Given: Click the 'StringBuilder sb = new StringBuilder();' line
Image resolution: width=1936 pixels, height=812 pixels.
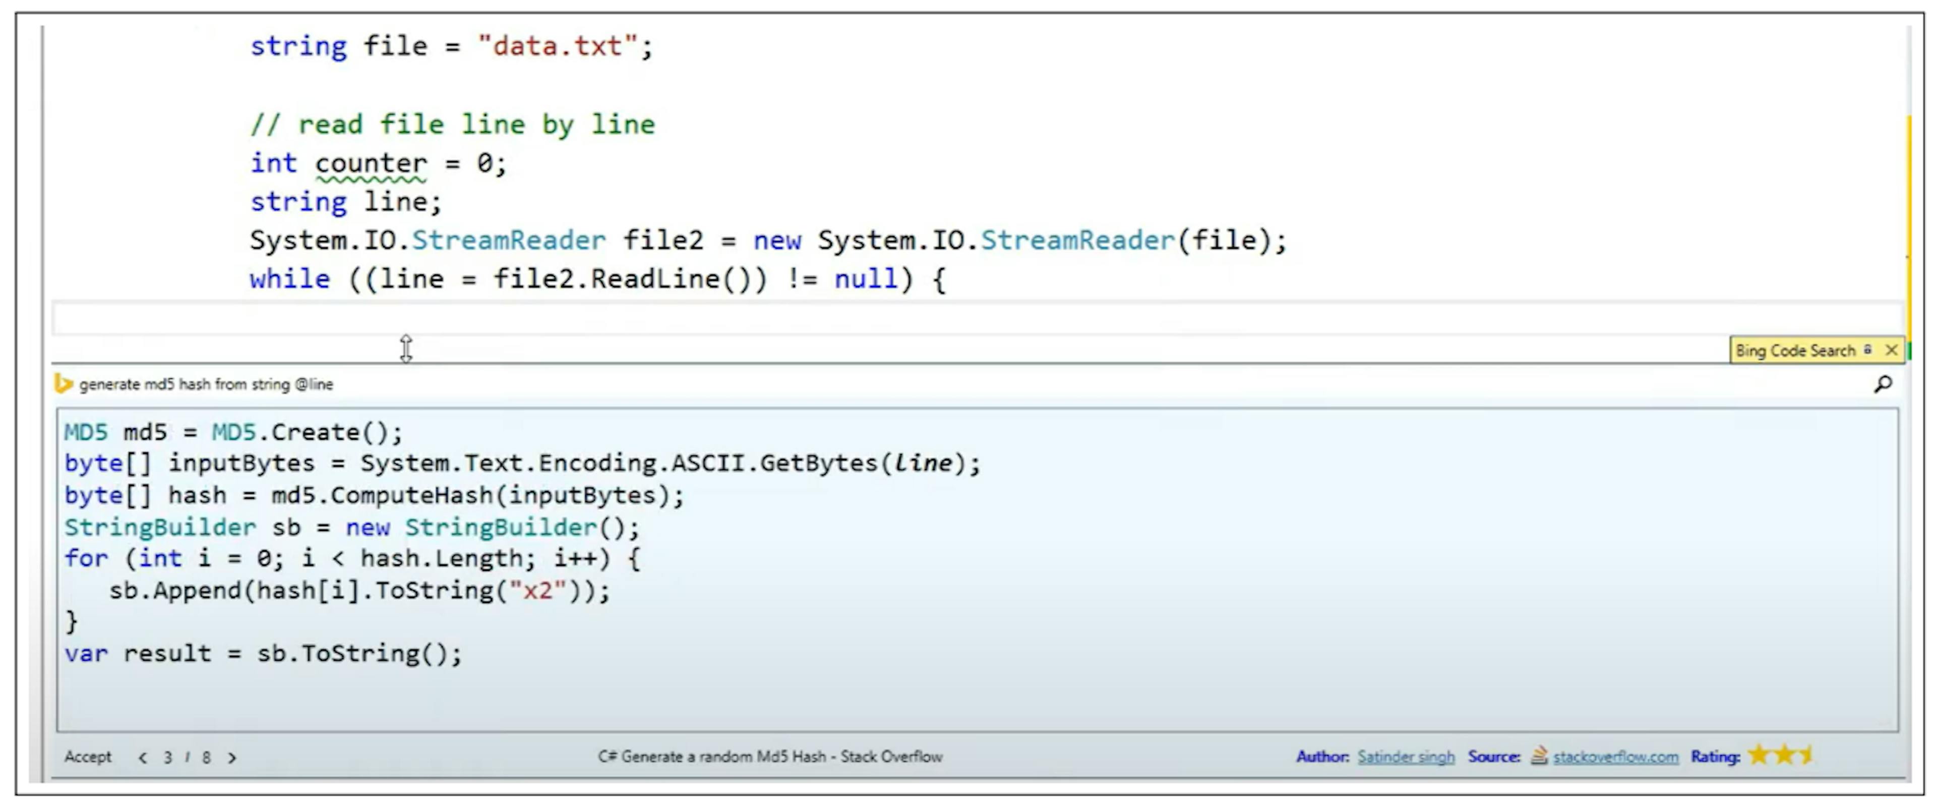Looking at the screenshot, I should tap(352, 527).
